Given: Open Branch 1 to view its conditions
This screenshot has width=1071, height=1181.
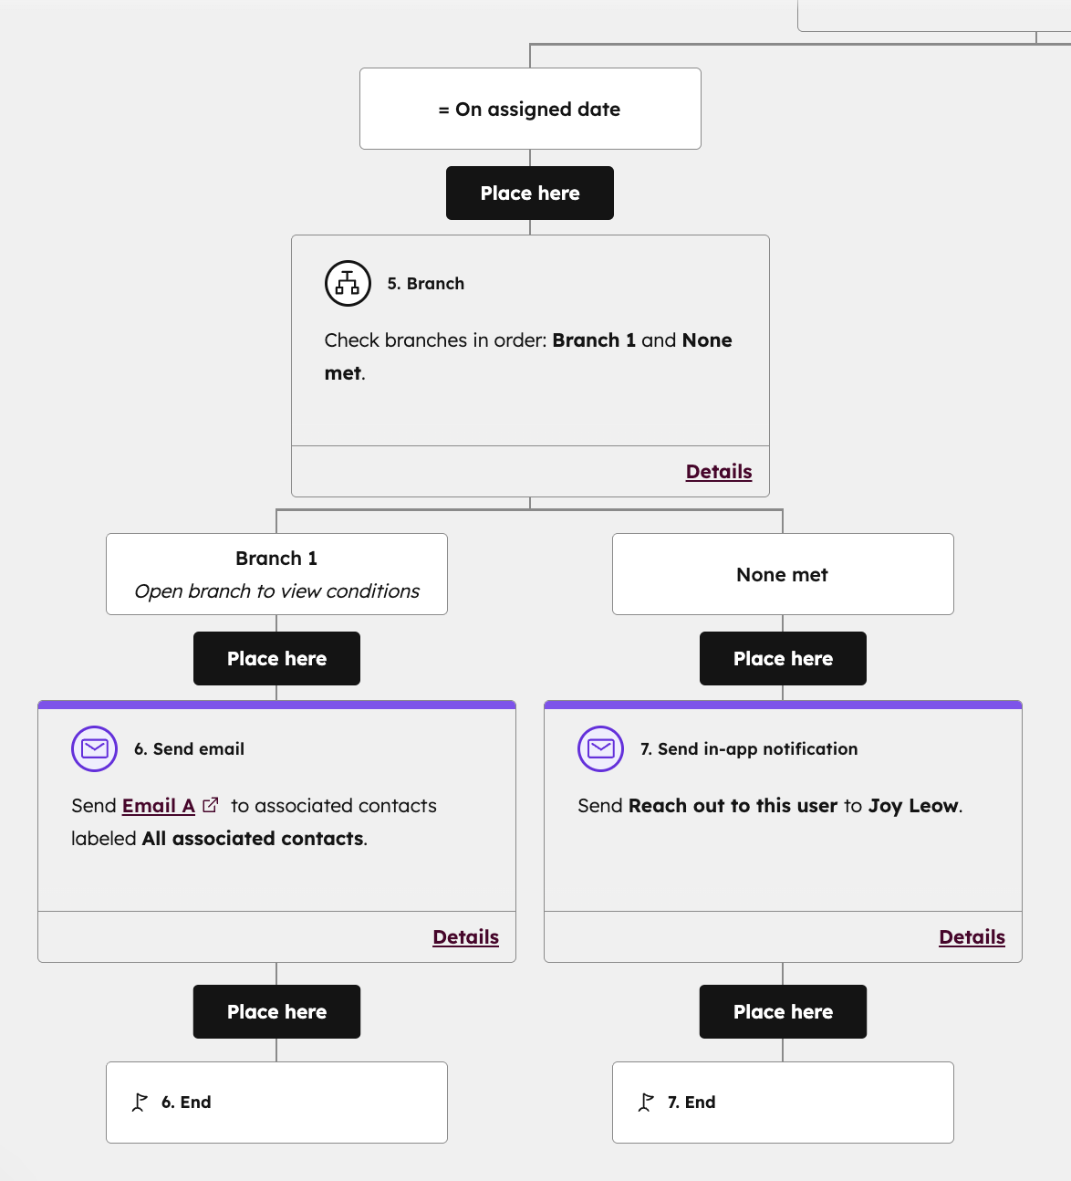Looking at the screenshot, I should pyautogui.click(x=276, y=574).
